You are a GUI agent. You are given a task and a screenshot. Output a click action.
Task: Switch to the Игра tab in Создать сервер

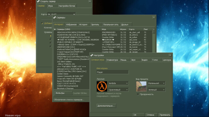(x=52, y=6)
